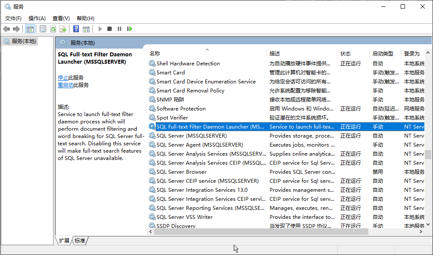Toggle the show/hide console tree icon
Viewport: 433px width, 255px height.
(x=30, y=29)
